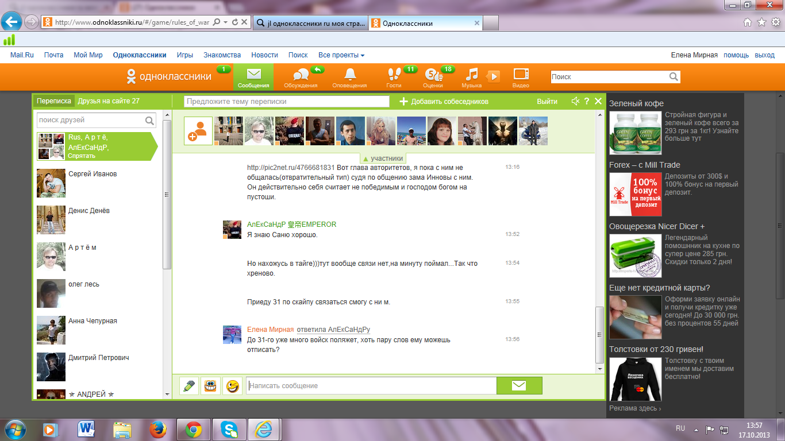Open conversation with Денис Денёв
The image size is (785, 441).
pyautogui.click(x=97, y=220)
